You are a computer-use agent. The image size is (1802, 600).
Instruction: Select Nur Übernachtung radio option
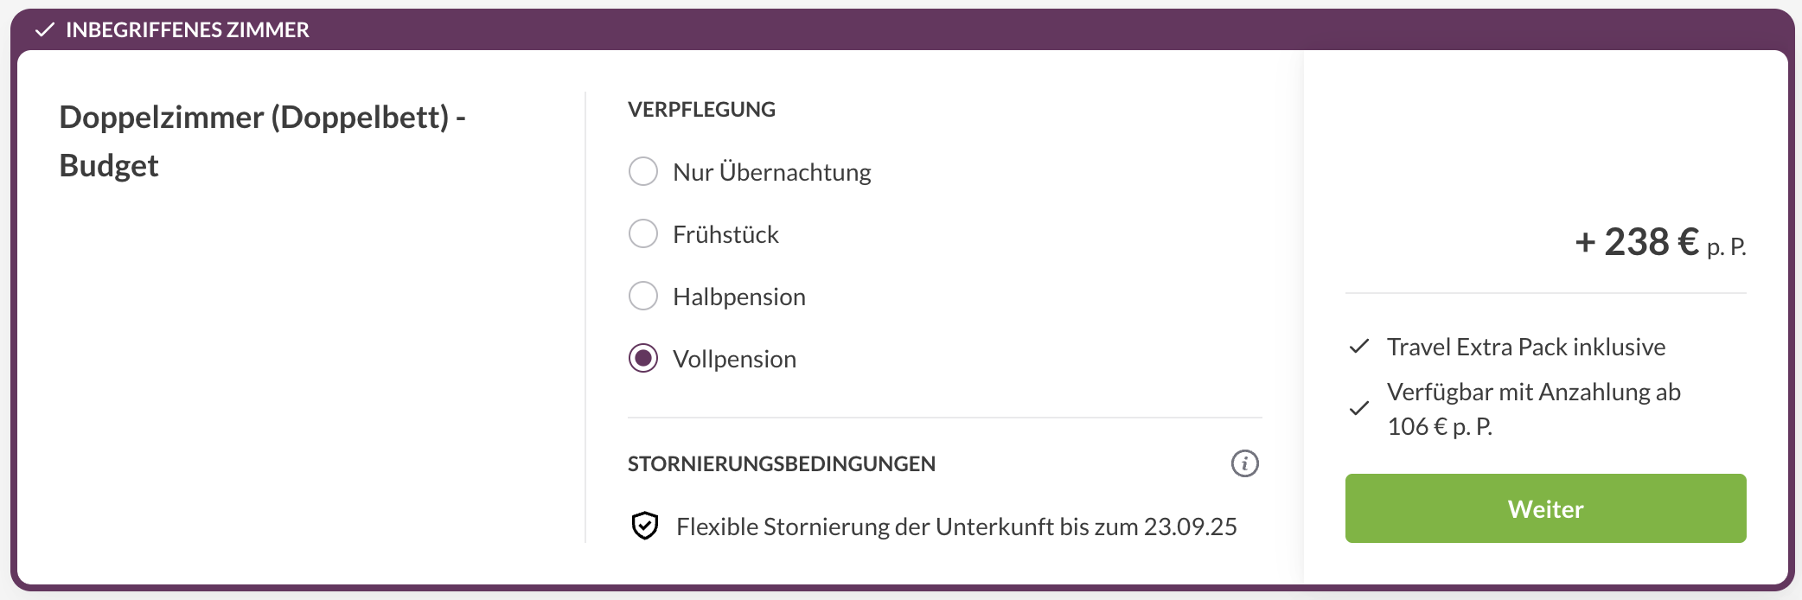point(643,171)
